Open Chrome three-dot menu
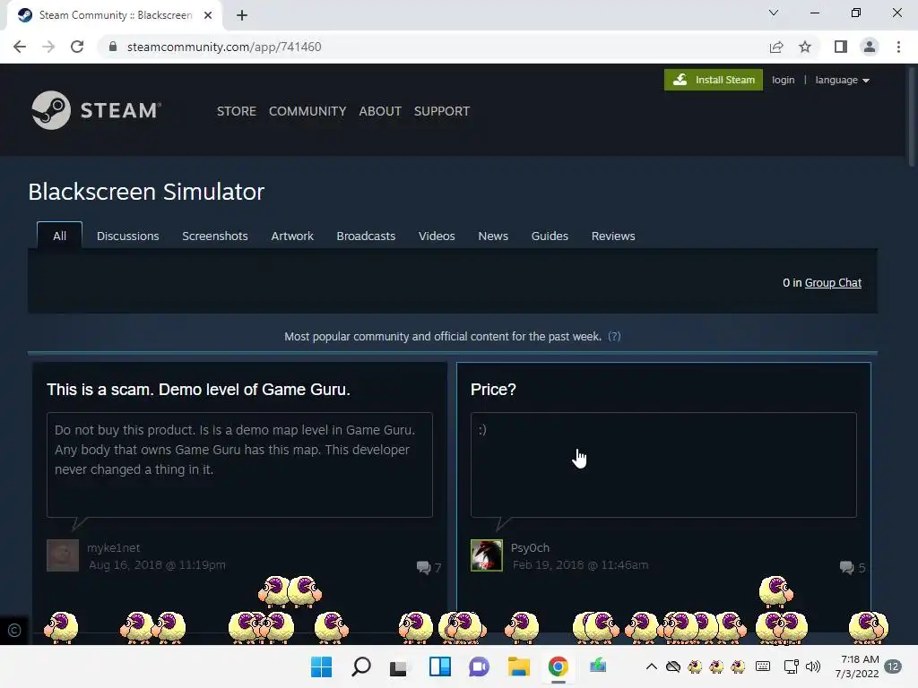 point(898,47)
